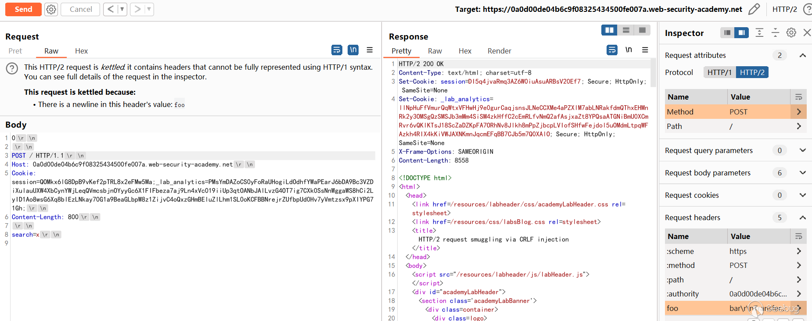Expand Request query parameters section
Viewport: 812px width, 321px height.
[x=802, y=150]
